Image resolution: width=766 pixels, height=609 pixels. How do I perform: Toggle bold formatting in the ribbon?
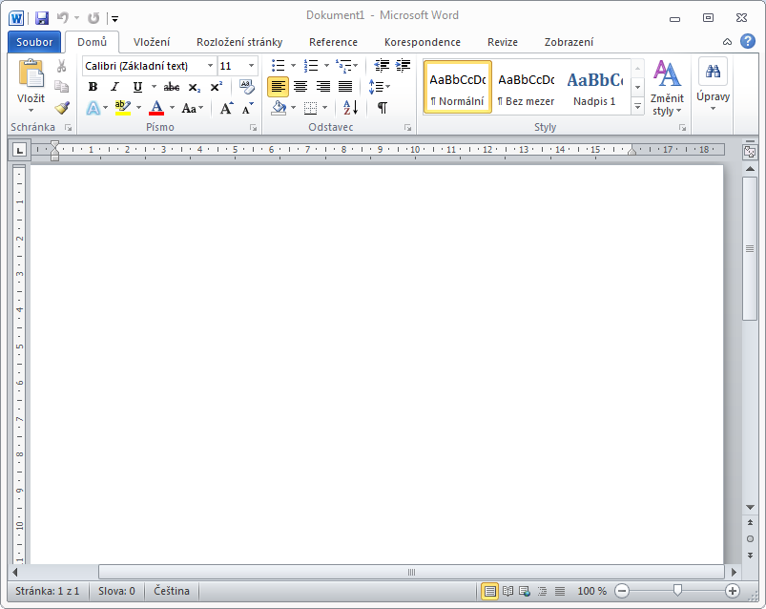tap(93, 86)
